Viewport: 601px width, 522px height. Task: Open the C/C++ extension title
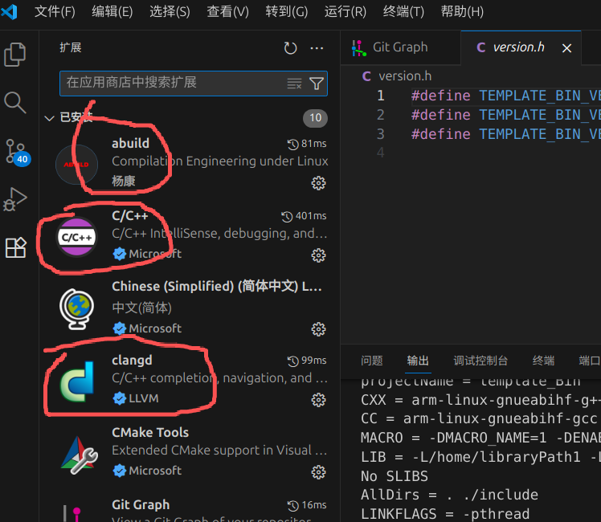click(130, 215)
